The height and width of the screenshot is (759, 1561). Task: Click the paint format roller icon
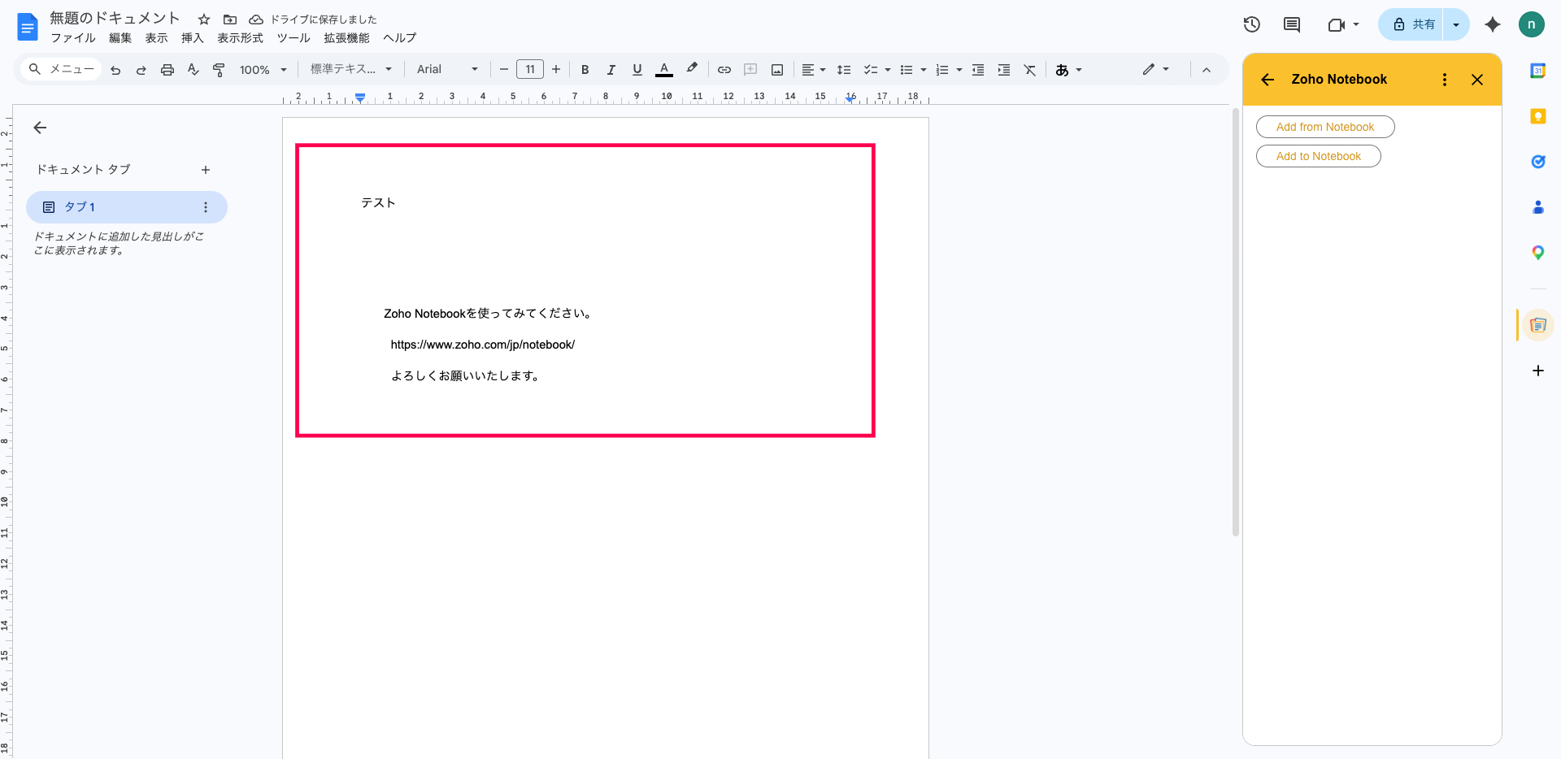219,70
